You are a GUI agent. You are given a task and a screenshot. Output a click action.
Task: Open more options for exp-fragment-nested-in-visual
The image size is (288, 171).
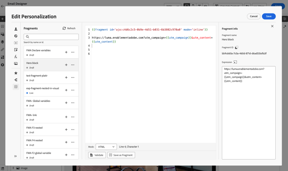coord(73,90)
